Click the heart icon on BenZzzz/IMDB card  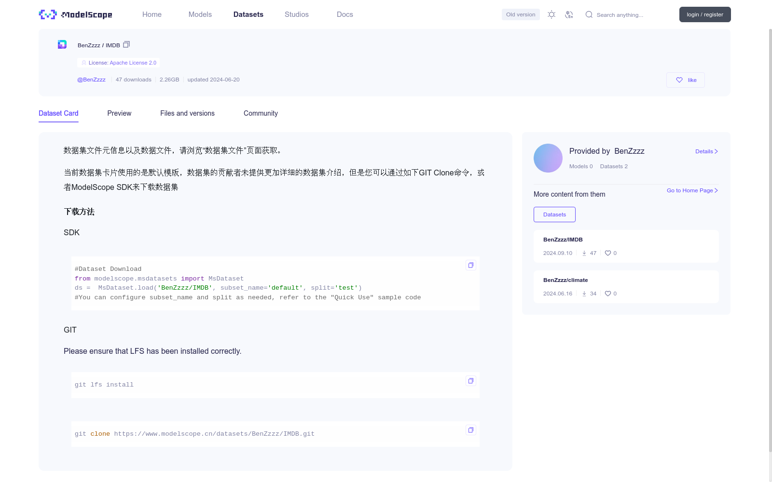[x=608, y=253]
